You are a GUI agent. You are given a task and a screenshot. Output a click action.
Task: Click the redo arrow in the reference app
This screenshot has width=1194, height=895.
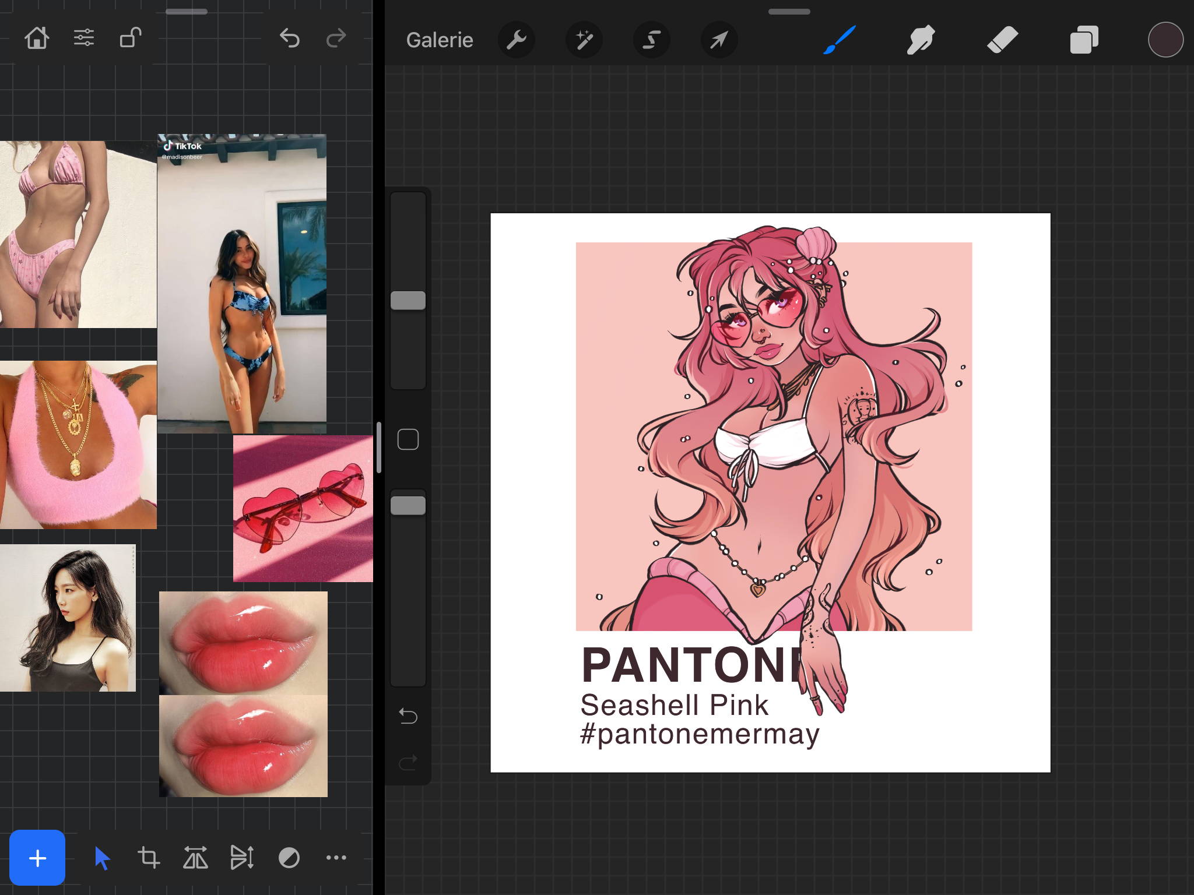coord(336,38)
